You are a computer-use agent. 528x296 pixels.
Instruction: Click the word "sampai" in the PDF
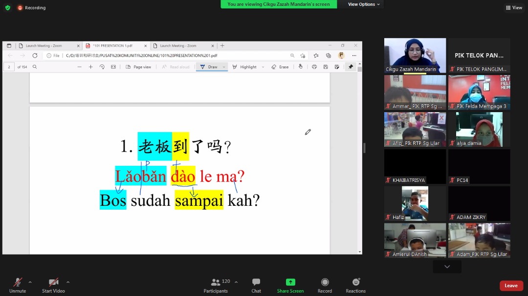[199, 200]
